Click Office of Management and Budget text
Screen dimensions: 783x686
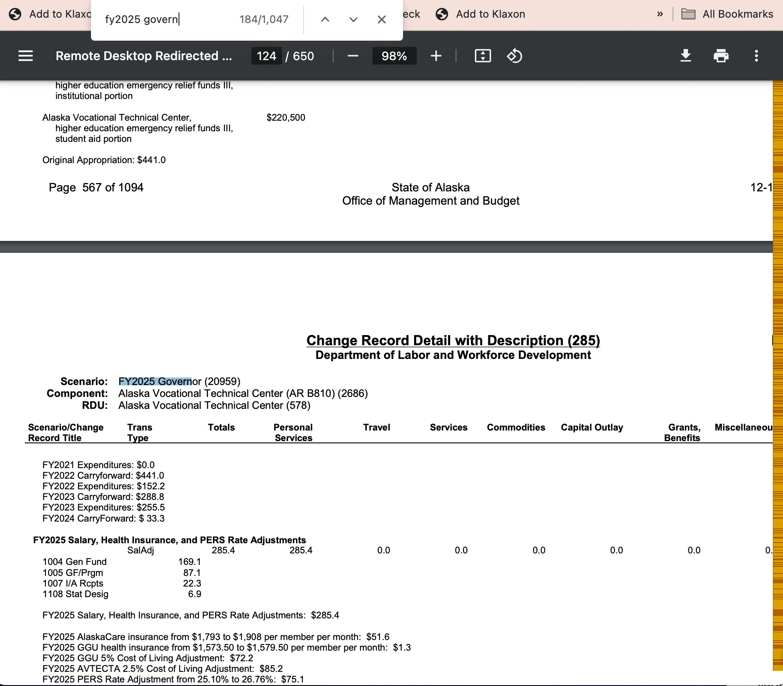tap(431, 201)
